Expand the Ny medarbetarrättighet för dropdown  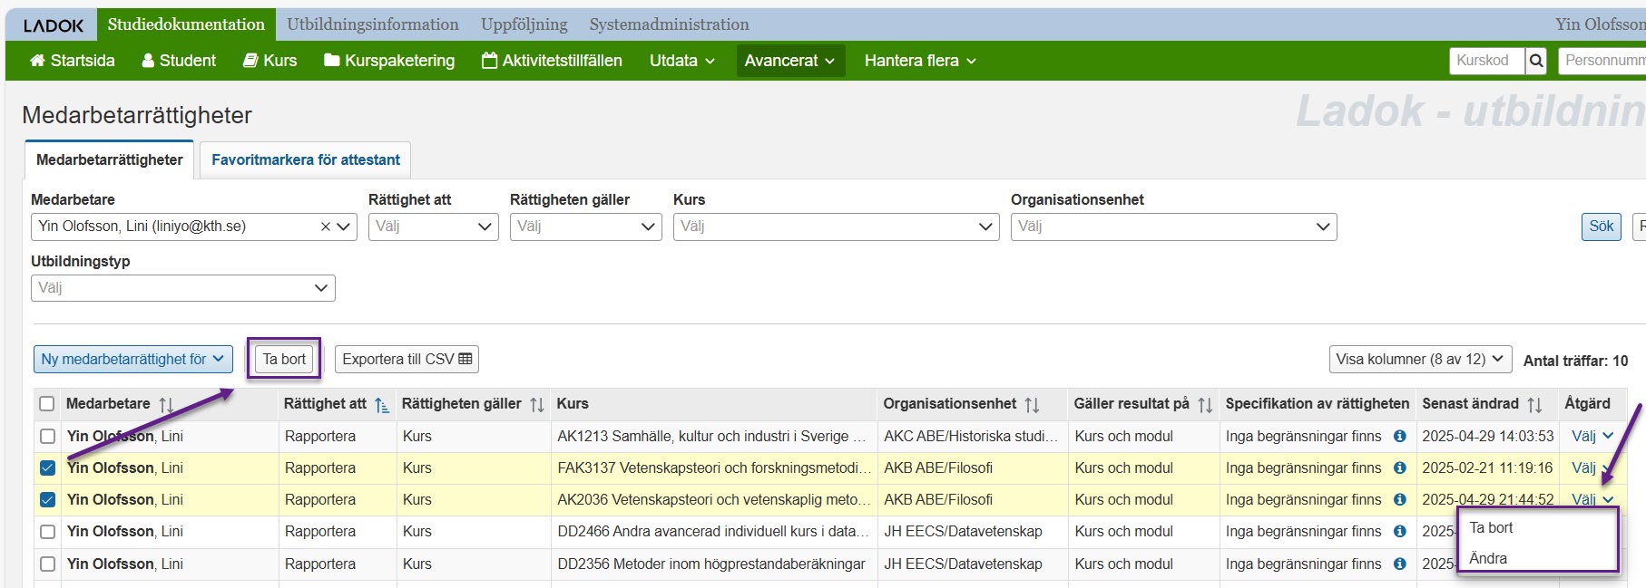(x=132, y=360)
